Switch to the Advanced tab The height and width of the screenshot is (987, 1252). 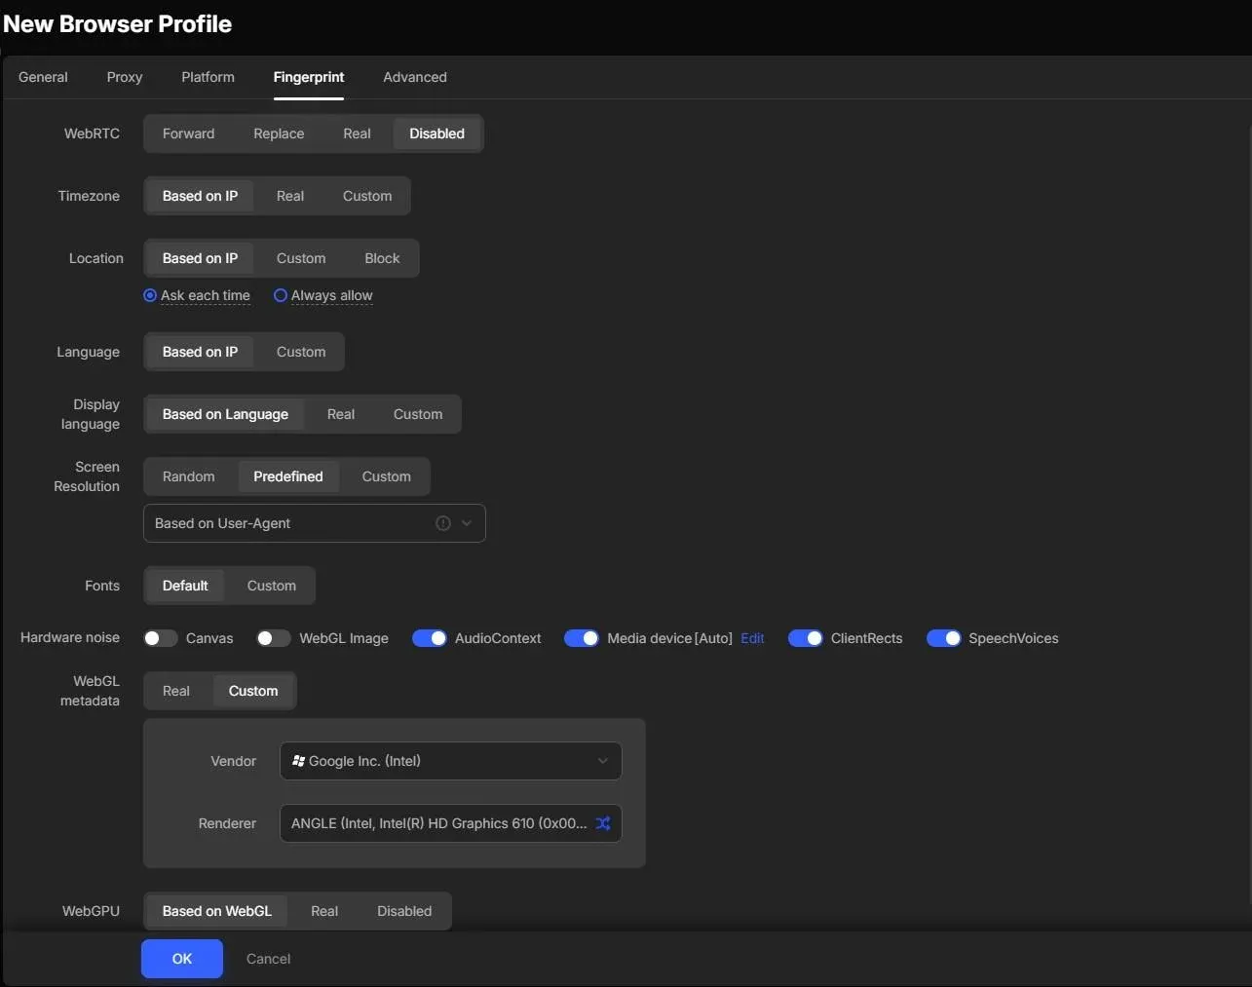414,77
